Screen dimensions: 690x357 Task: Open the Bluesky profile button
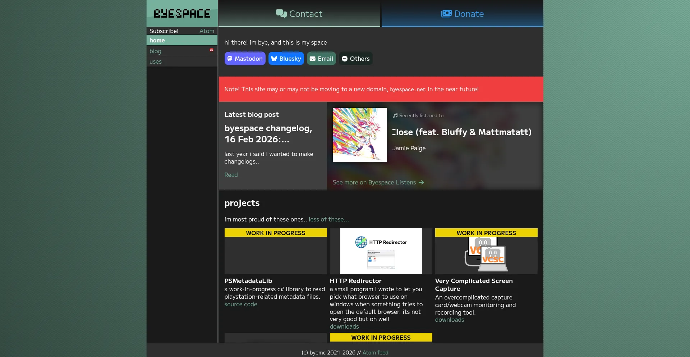(x=286, y=59)
